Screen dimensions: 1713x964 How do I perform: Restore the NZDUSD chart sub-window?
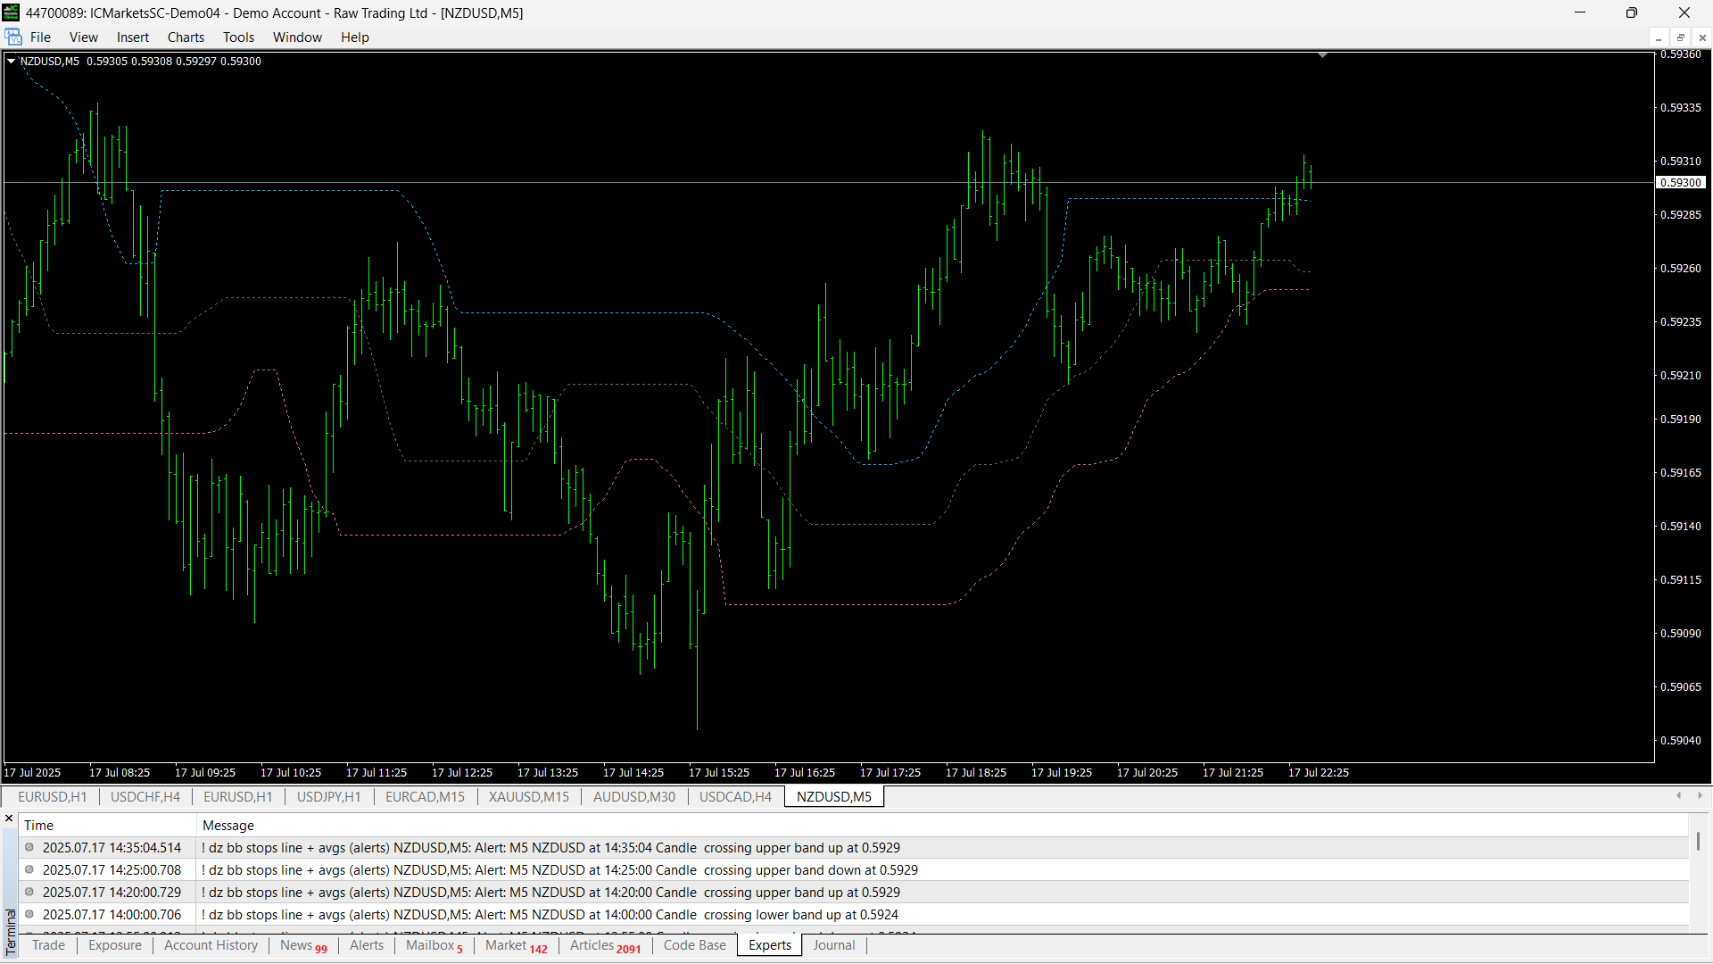tap(1680, 37)
